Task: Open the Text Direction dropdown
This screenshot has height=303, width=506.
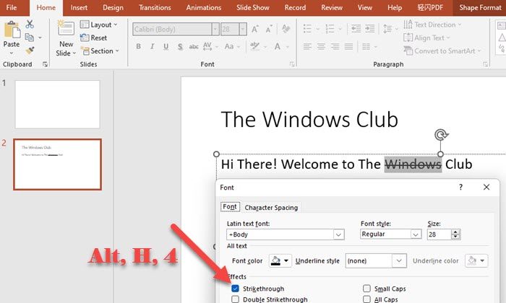Action: 432,25
